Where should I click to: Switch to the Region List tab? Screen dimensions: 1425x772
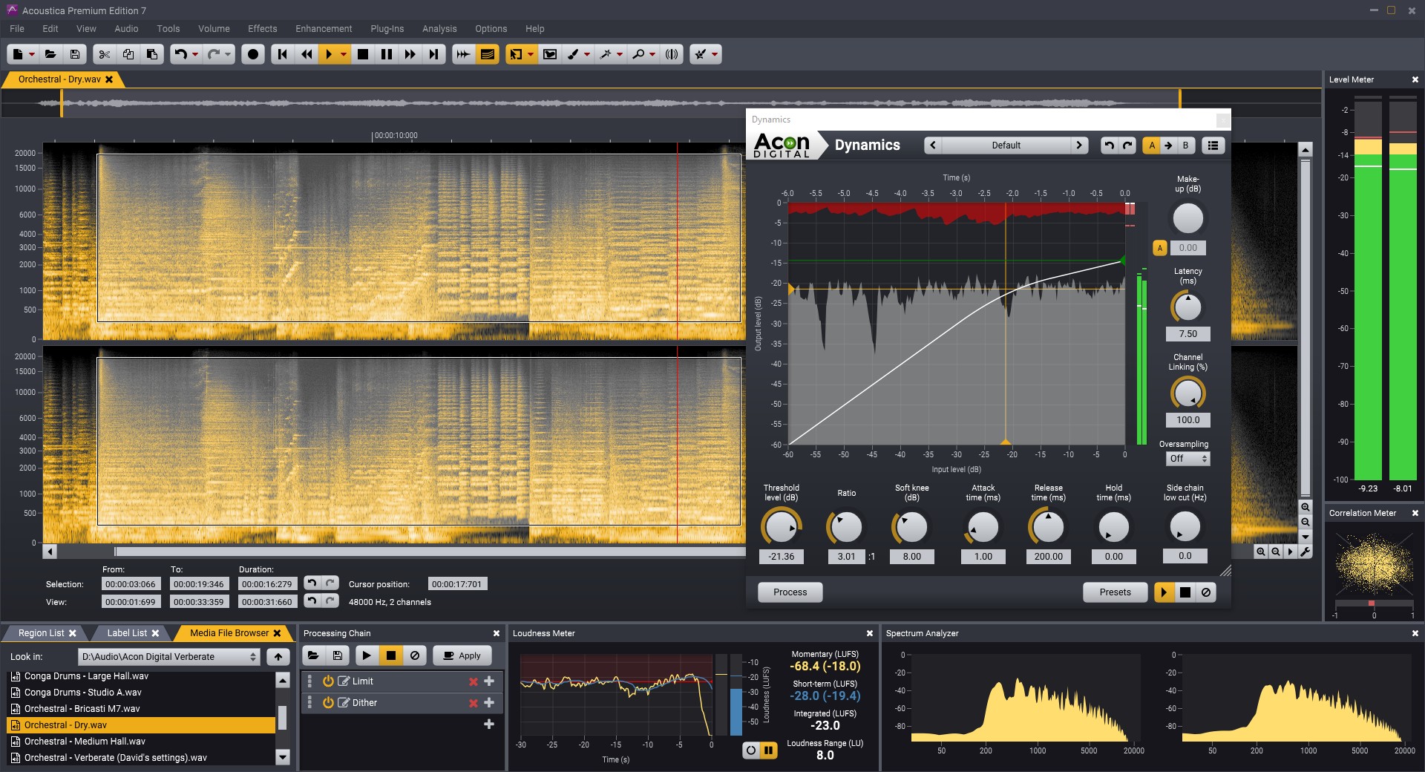click(x=42, y=633)
